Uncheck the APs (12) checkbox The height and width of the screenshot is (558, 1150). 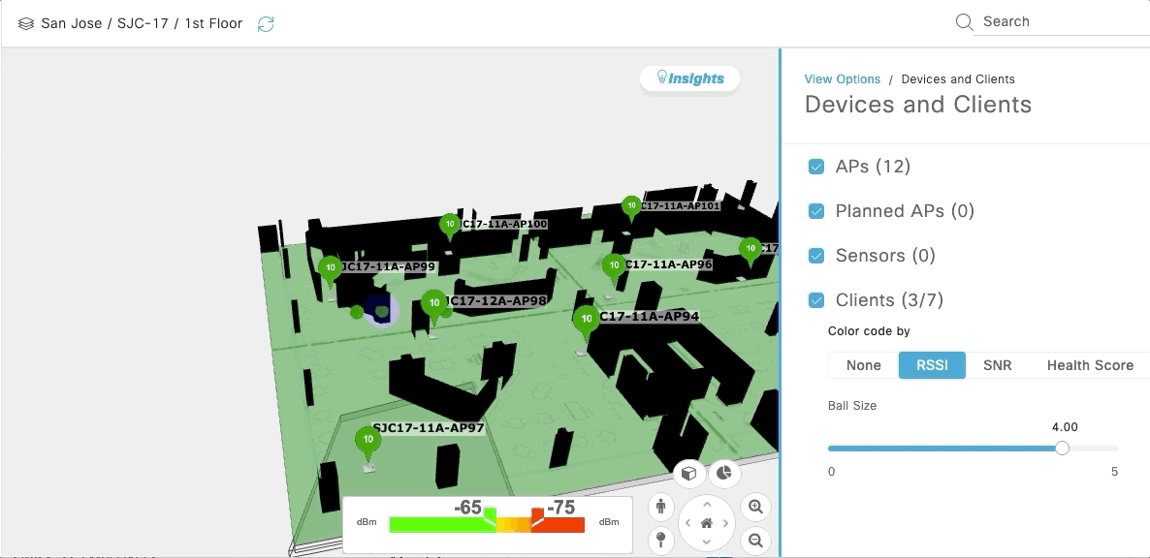(x=816, y=167)
